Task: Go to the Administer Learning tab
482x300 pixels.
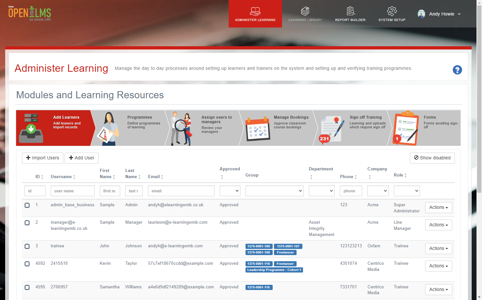Action: pyautogui.click(x=255, y=14)
